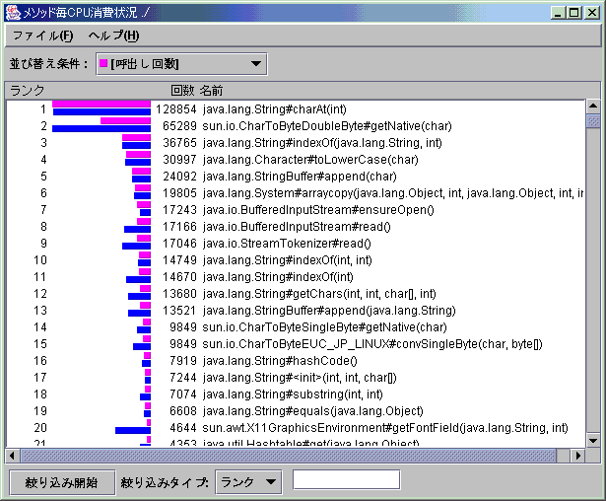Select row sun.io.CharToByteDoubleByte#getNative(char)
606x501 pixels.
(296, 125)
